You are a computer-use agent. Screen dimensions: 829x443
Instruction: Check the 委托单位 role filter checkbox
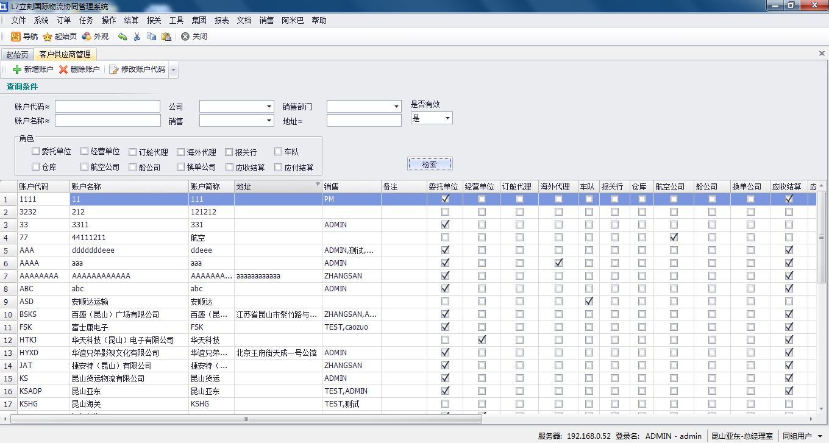tap(36, 151)
